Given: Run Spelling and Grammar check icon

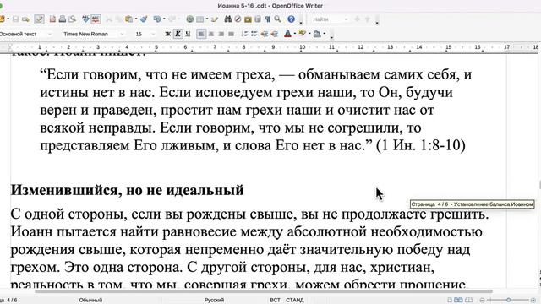Looking at the screenshot, I should 85,19.
